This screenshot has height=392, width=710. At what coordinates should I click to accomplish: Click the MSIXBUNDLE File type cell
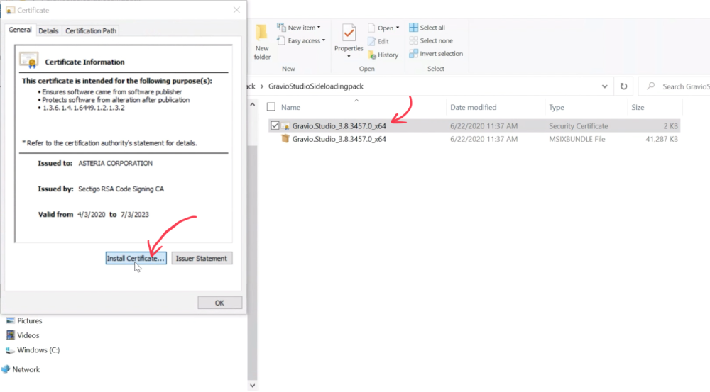[x=577, y=139]
